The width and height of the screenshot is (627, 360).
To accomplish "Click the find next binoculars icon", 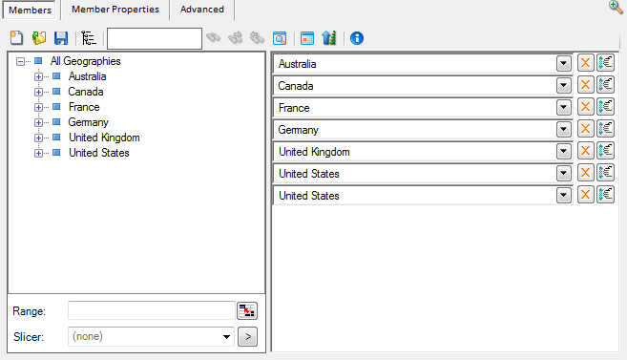I will coord(235,38).
